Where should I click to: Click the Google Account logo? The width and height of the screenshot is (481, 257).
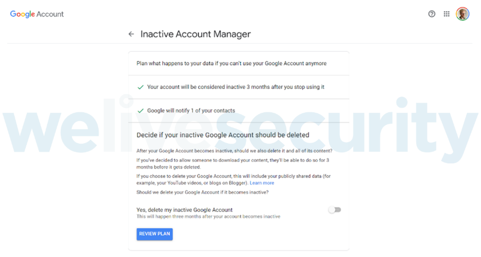pos(37,14)
